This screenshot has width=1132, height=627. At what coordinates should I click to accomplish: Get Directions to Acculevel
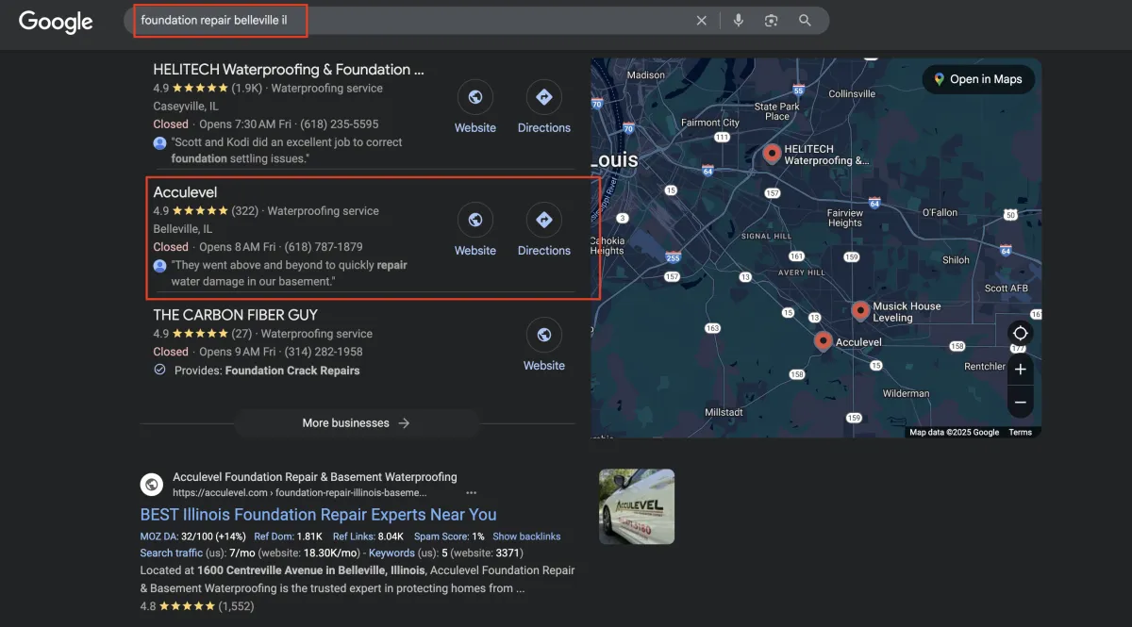(x=544, y=220)
